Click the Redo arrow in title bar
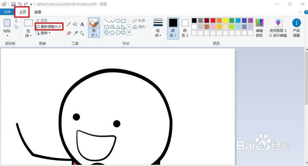 [26, 4]
